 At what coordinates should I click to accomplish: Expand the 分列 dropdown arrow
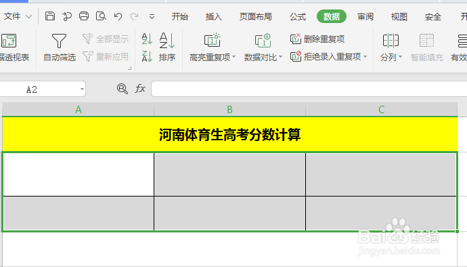(400, 57)
